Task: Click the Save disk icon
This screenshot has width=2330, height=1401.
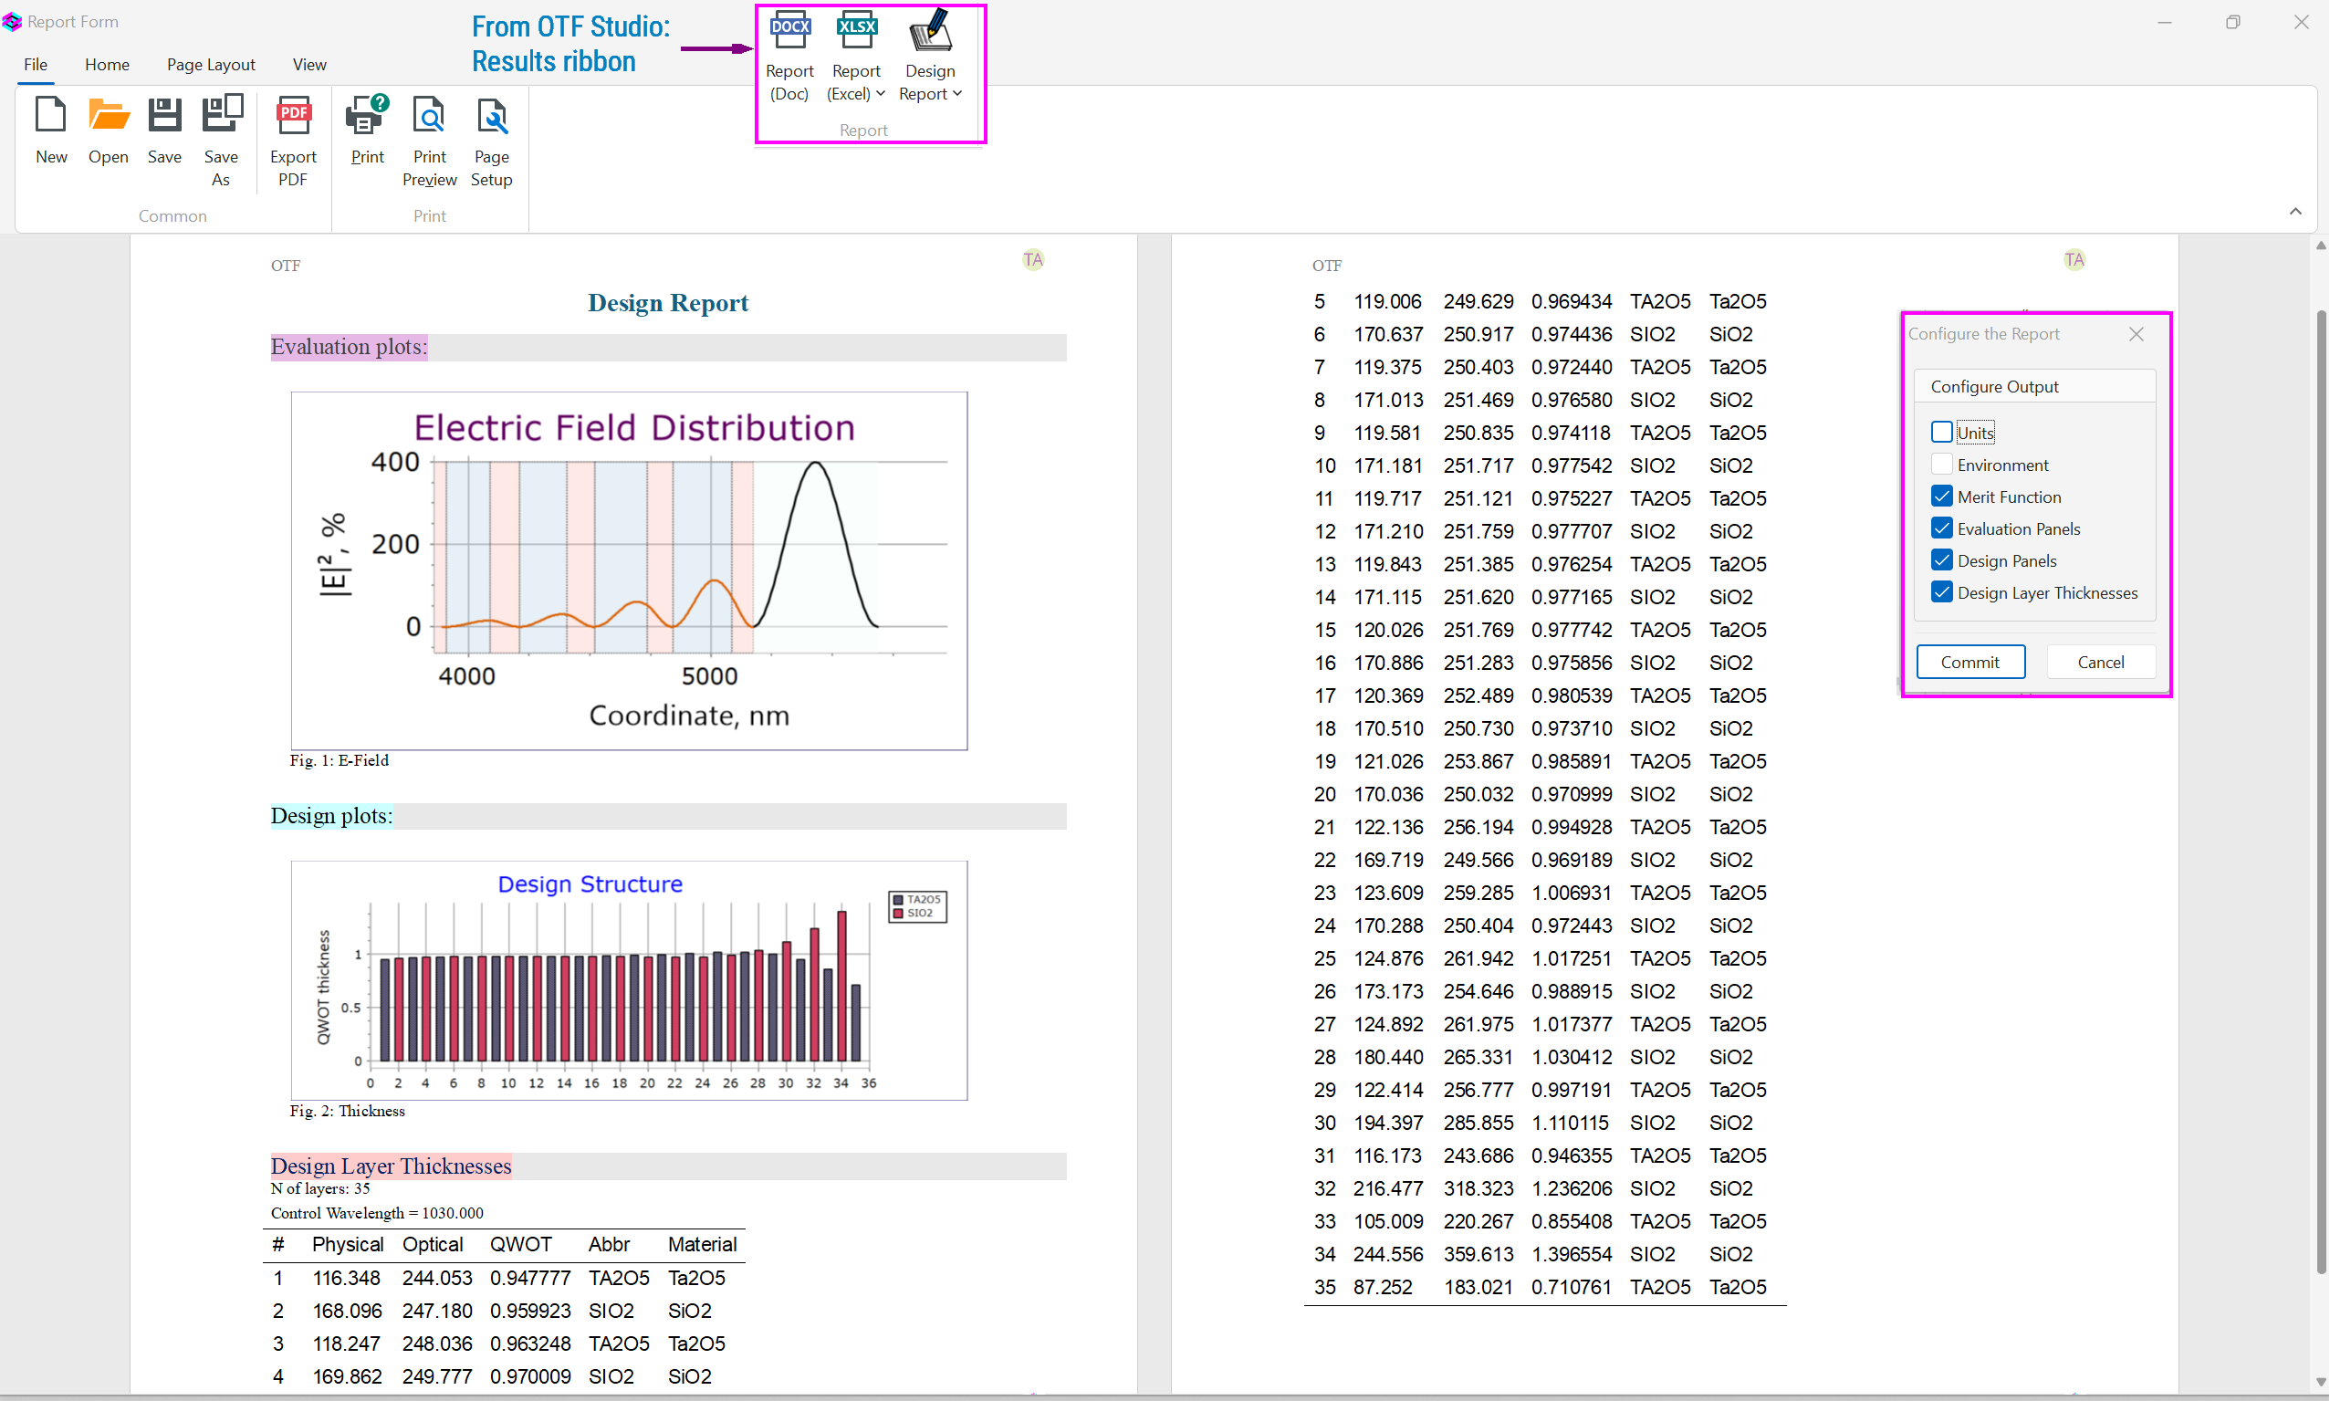Action: [164, 116]
